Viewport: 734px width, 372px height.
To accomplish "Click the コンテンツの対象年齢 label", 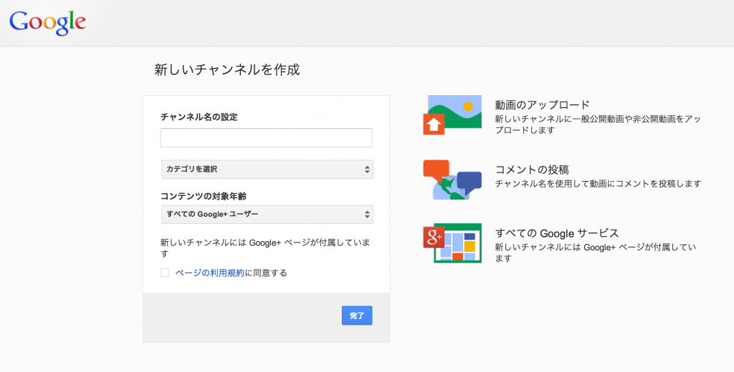I will coord(204,196).
